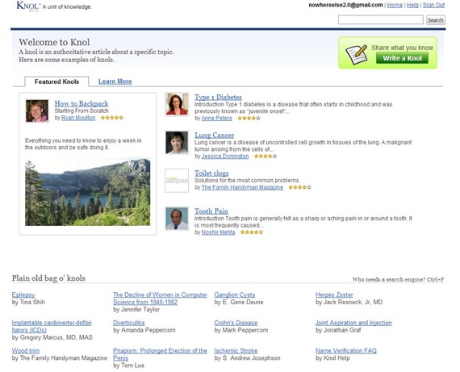This screenshot has width=460, height=372.
Task: Open Ryan Moulton's profile photo
Action: [x=37, y=111]
